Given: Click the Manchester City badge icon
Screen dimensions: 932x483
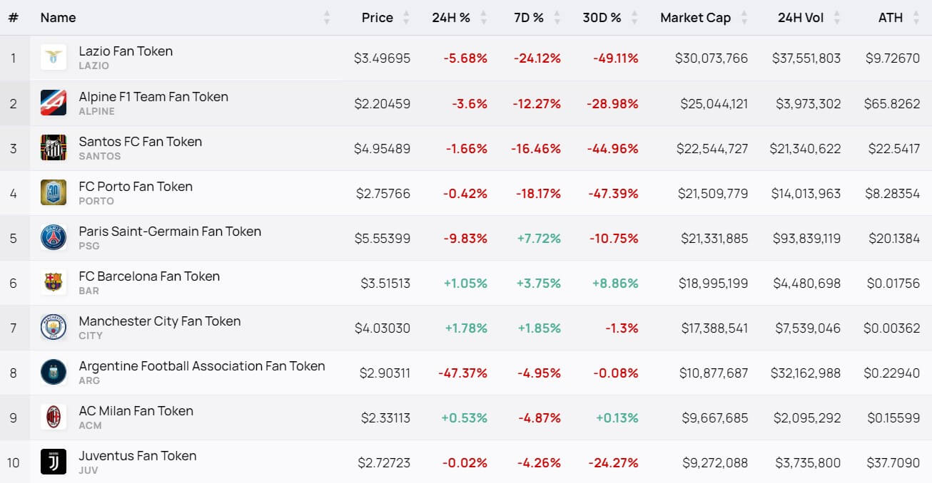Looking at the screenshot, I should [x=54, y=327].
